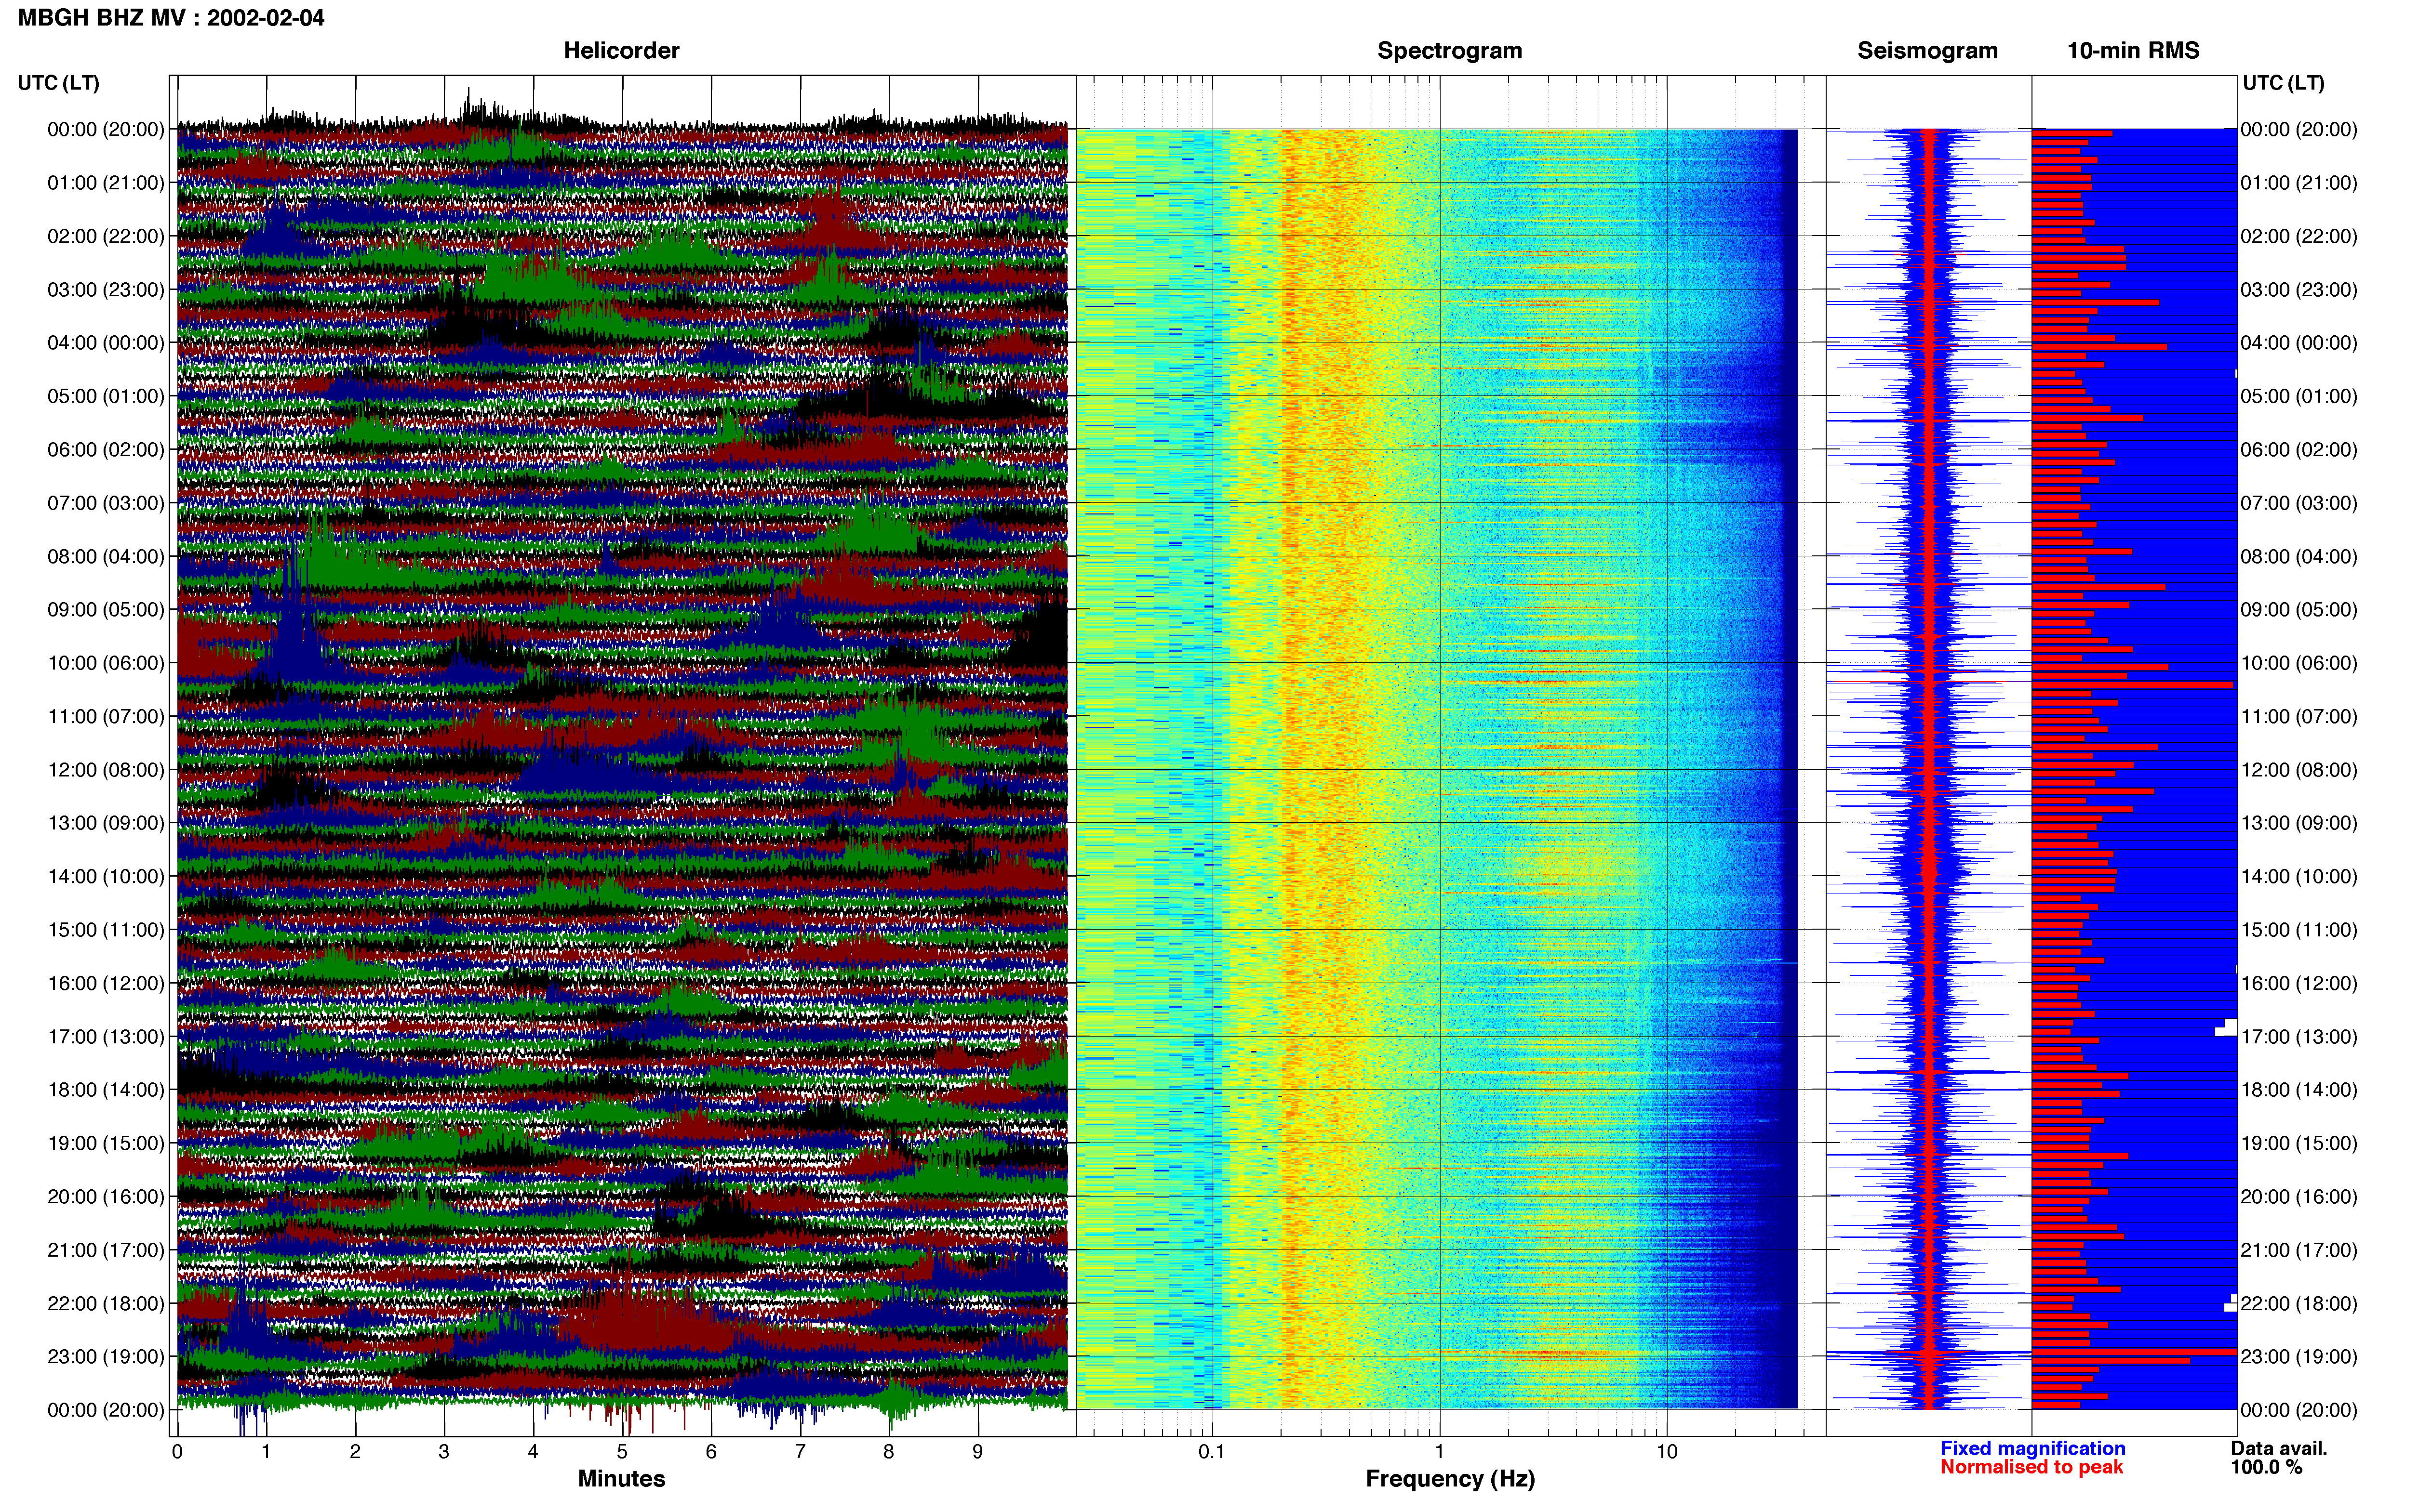Click the plot title 'MBGH BHZ MV : 2002-02-04'

[x=171, y=18]
